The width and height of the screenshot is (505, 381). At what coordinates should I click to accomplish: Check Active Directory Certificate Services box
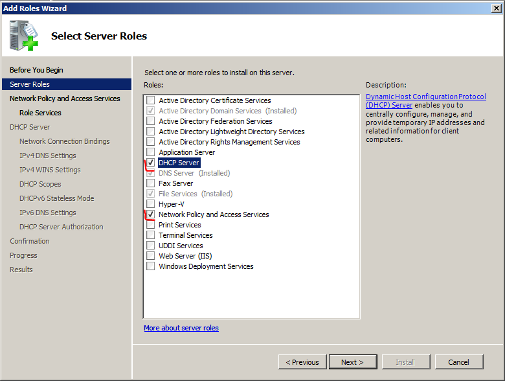pyautogui.click(x=150, y=100)
